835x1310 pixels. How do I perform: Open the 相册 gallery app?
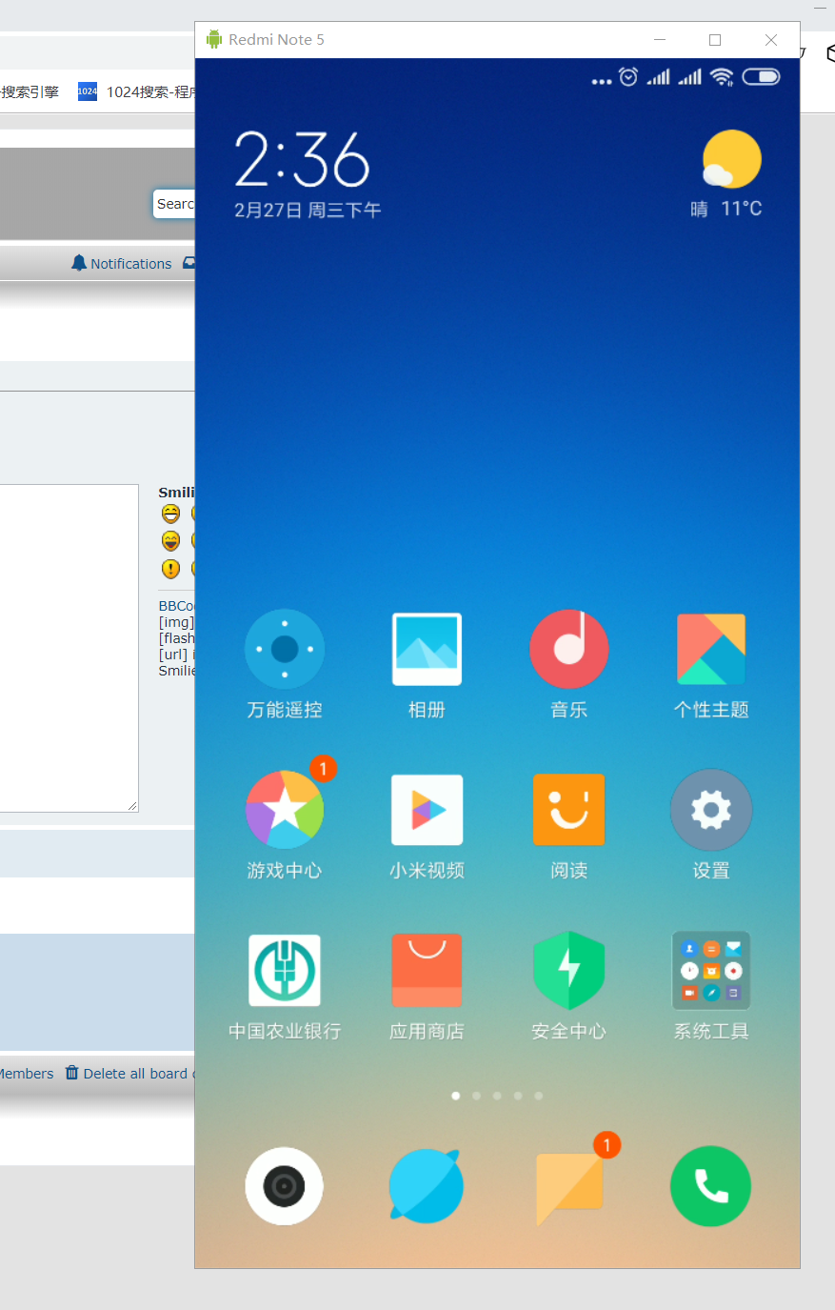[x=427, y=649]
